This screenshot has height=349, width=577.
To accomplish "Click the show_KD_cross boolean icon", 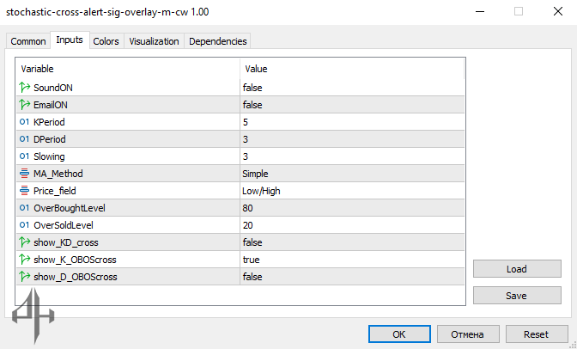I will point(24,242).
